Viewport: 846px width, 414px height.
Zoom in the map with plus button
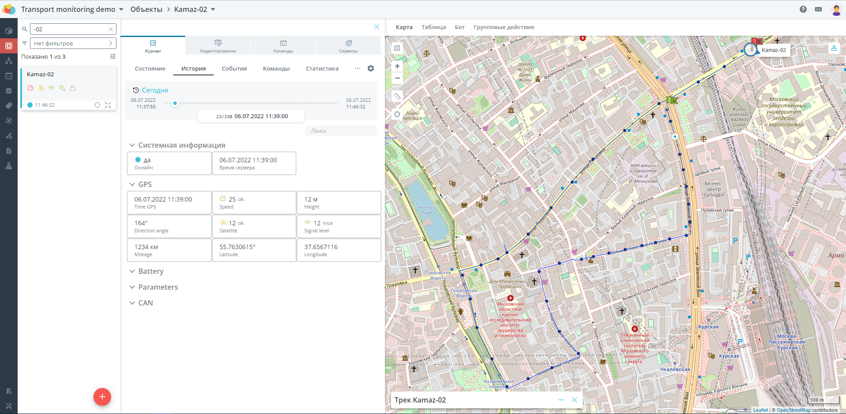(x=397, y=66)
